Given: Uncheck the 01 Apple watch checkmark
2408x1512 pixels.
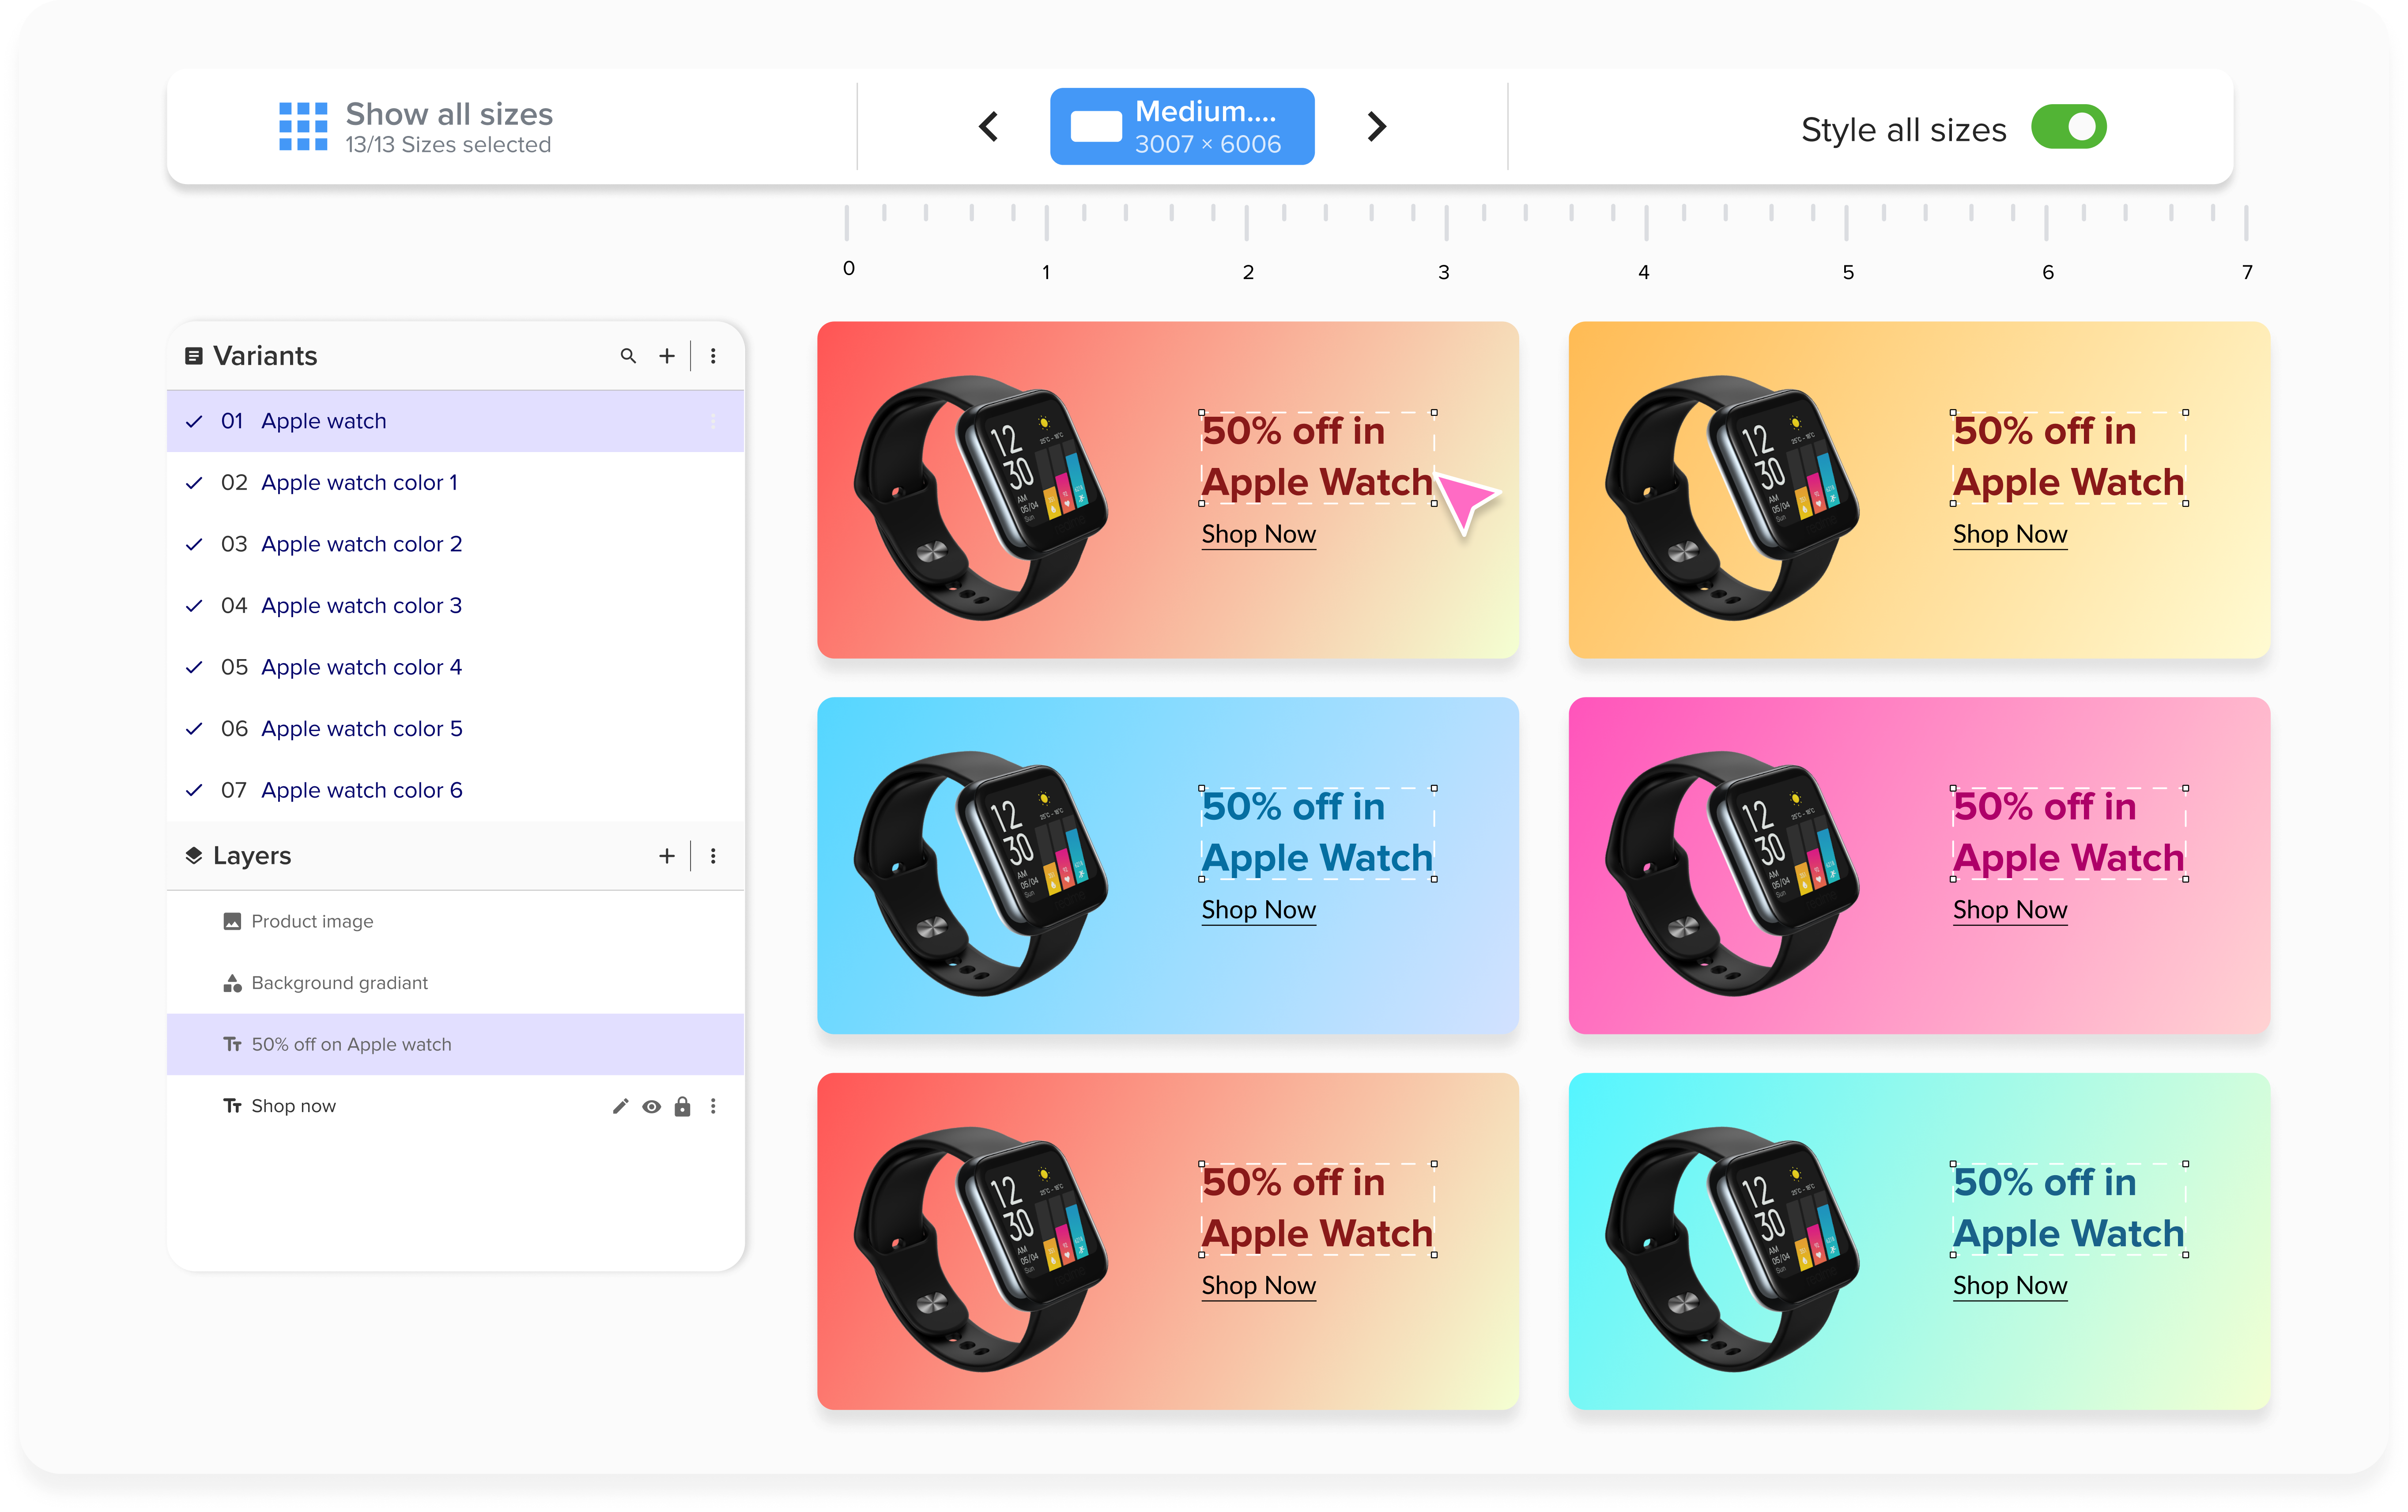Looking at the screenshot, I should [x=194, y=422].
